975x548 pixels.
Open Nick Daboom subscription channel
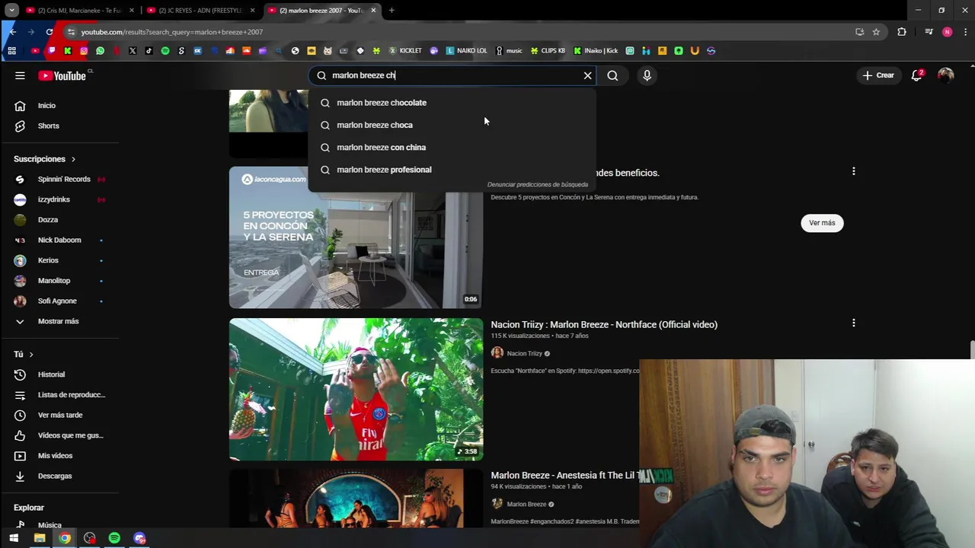tap(59, 240)
